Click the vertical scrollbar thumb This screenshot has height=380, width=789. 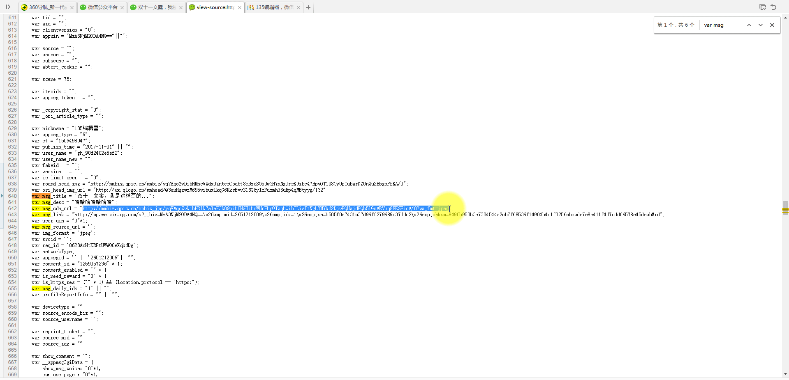click(785, 208)
